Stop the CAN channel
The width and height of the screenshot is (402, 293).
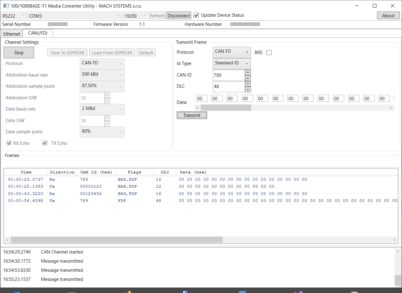(19, 53)
